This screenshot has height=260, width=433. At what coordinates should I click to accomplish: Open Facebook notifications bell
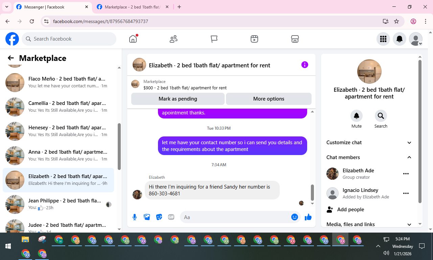(x=400, y=39)
